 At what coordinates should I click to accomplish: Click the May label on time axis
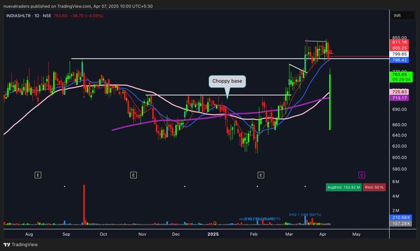click(356, 234)
